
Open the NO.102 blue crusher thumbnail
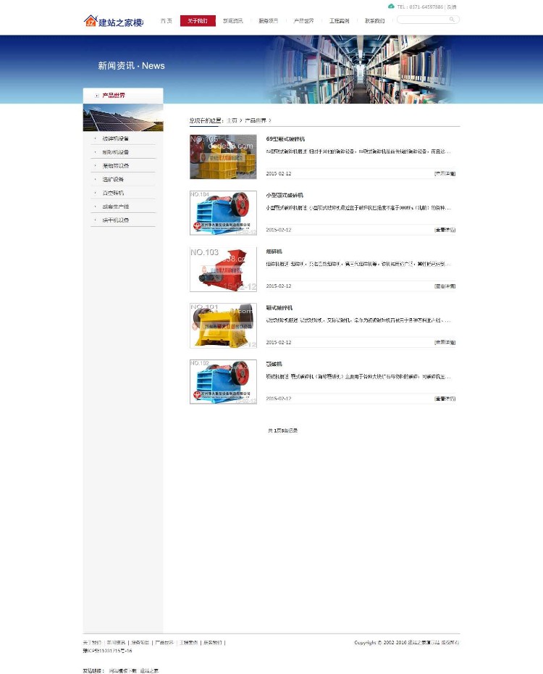pos(223,382)
